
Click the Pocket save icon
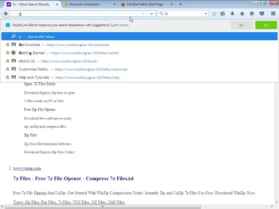tap(262, 14)
